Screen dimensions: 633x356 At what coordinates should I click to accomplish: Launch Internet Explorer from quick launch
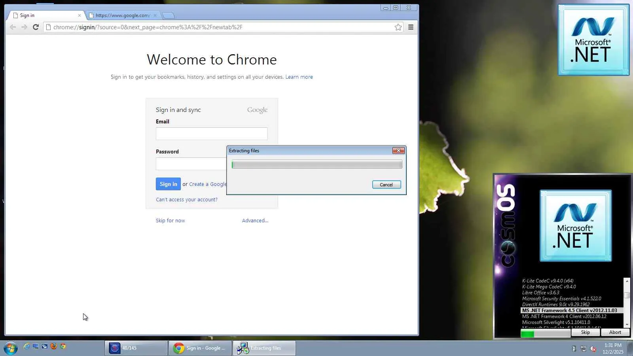coord(27,346)
